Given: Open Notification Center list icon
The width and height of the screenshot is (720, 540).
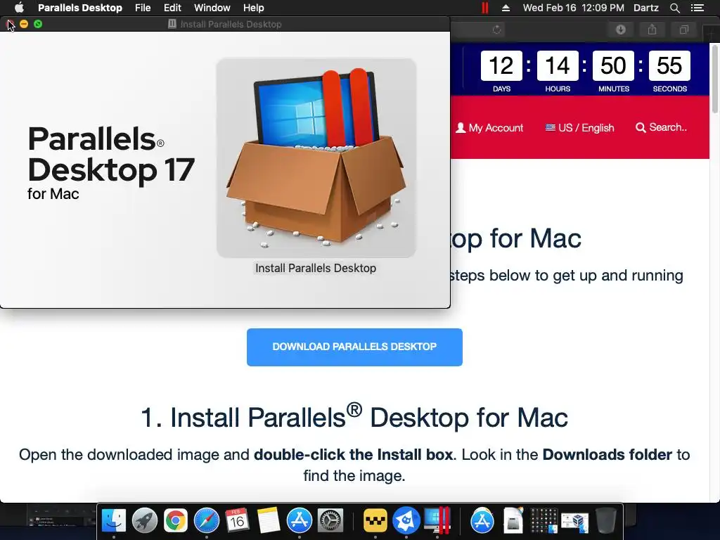Looking at the screenshot, I should click(697, 8).
